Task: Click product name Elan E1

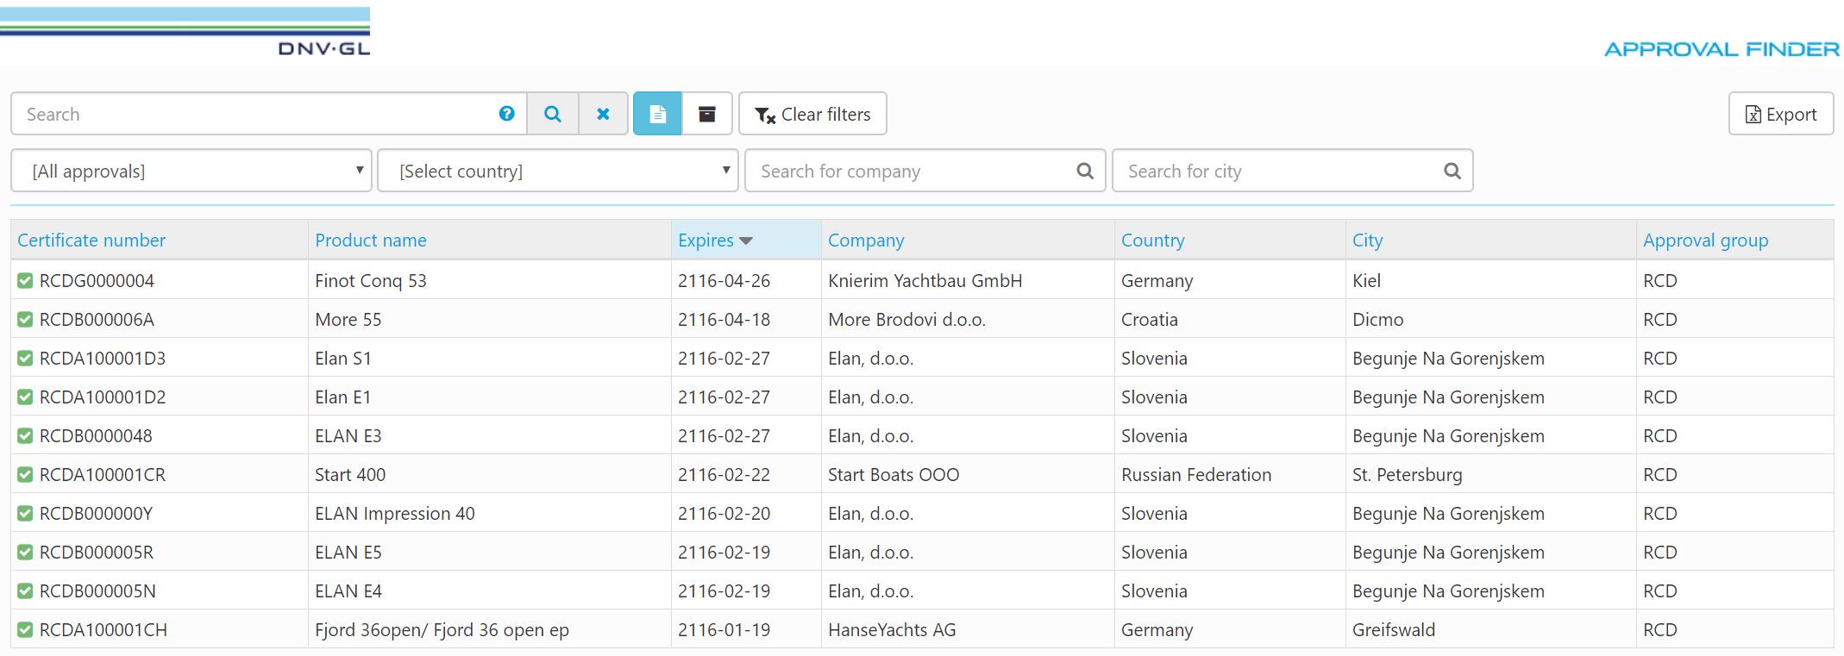Action: [343, 397]
